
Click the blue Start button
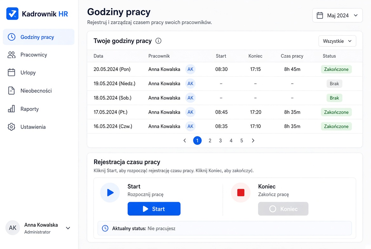(154, 209)
